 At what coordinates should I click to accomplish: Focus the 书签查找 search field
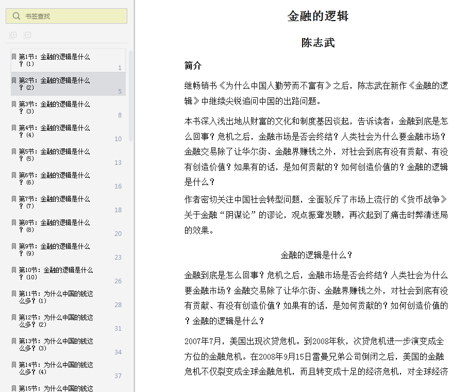(x=66, y=16)
